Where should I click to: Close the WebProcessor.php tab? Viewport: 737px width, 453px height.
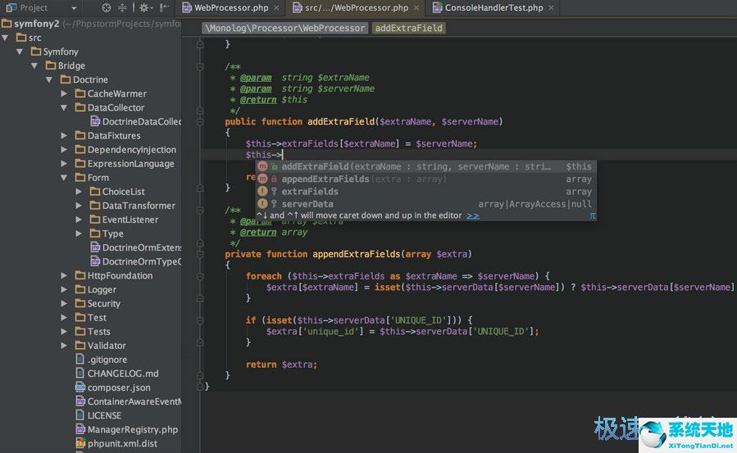click(276, 8)
